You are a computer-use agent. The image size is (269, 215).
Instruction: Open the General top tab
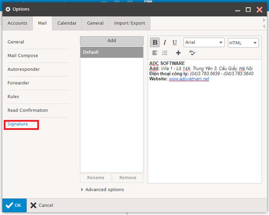[95, 23]
